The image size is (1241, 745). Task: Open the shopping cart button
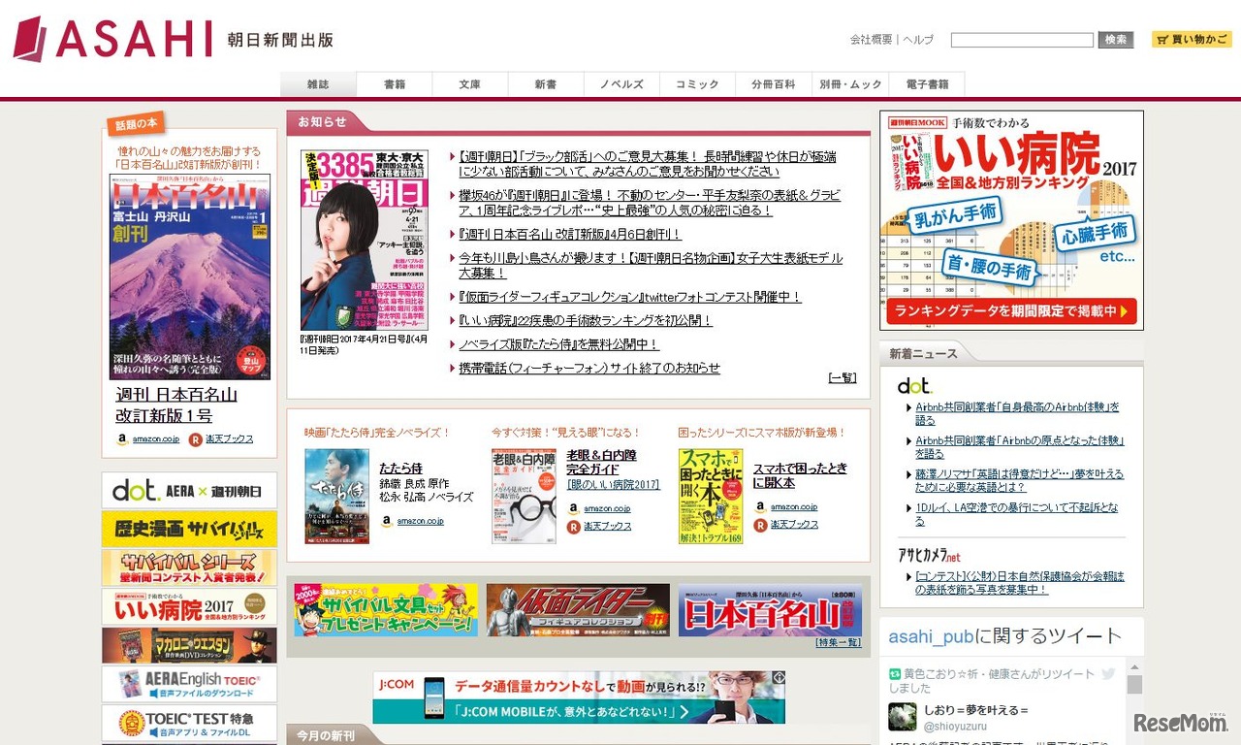[x=1192, y=40]
